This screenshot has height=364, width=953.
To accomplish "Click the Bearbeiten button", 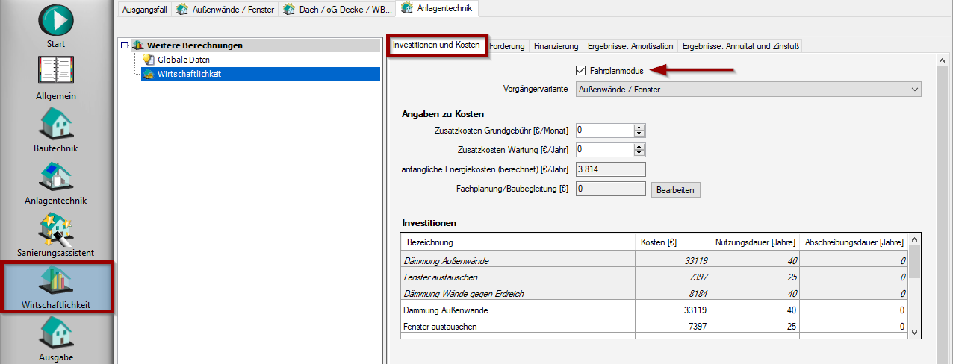I will (x=675, y=190).
